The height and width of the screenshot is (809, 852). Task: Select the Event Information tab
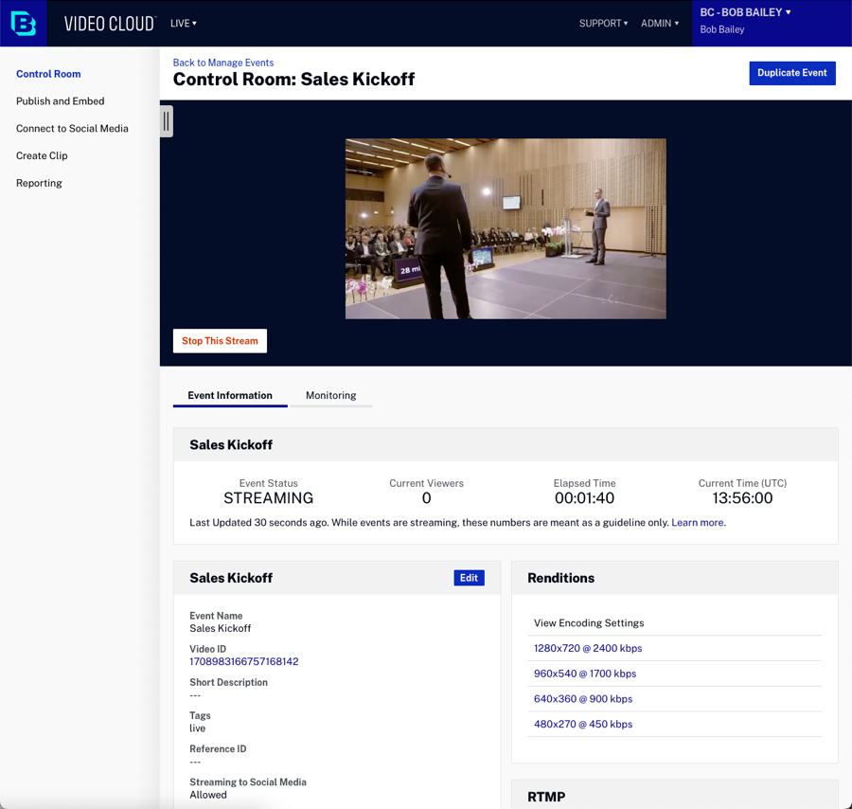click(230, 396)
